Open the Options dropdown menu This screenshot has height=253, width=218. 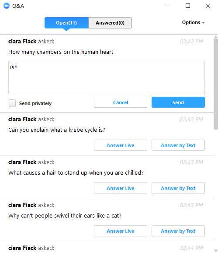[193, 22]
